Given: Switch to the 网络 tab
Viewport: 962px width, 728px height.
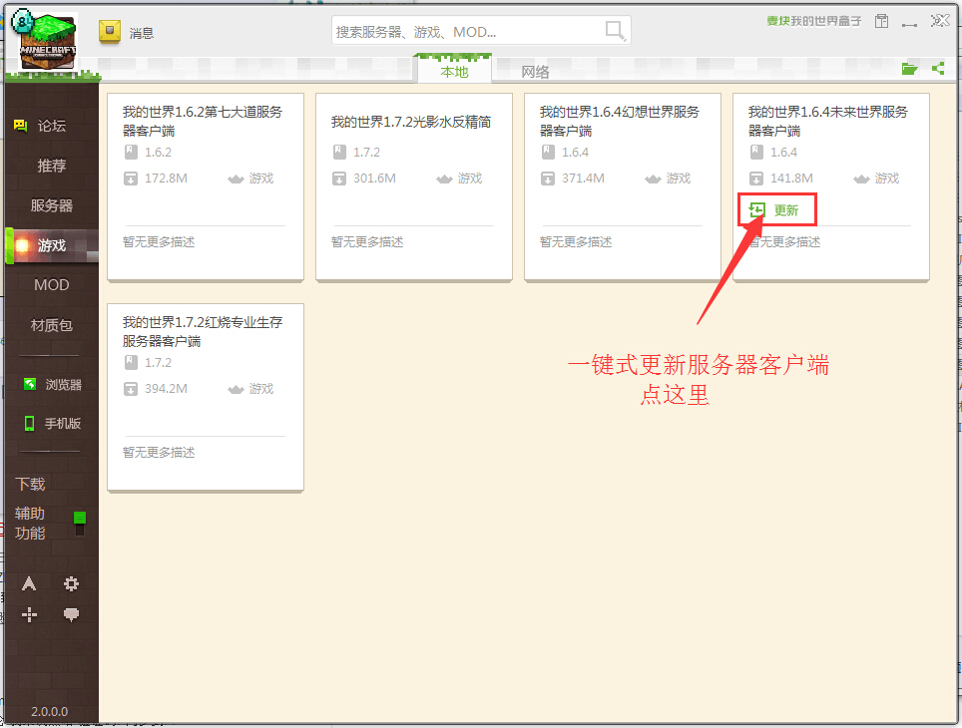Looking at the screenshot, I should coord(536,71).
